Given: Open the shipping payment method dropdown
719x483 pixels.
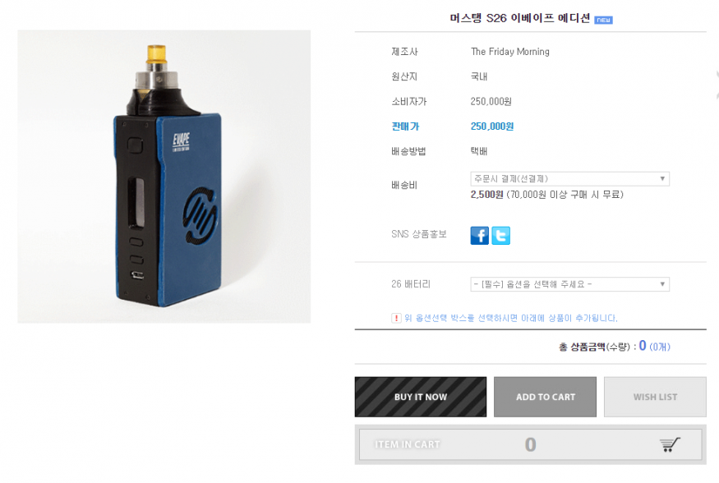Looking at the screenshot, I should click(569, 179).
